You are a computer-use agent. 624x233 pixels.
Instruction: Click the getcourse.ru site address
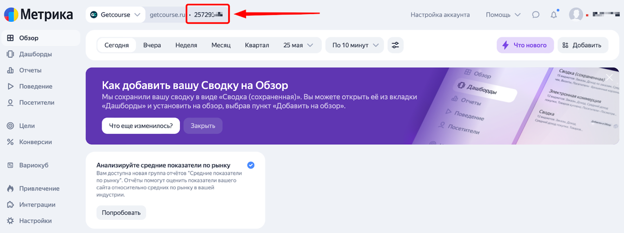[x=167, y=15]
